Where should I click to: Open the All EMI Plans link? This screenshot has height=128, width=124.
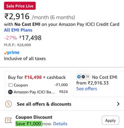(x=18, y=30)
